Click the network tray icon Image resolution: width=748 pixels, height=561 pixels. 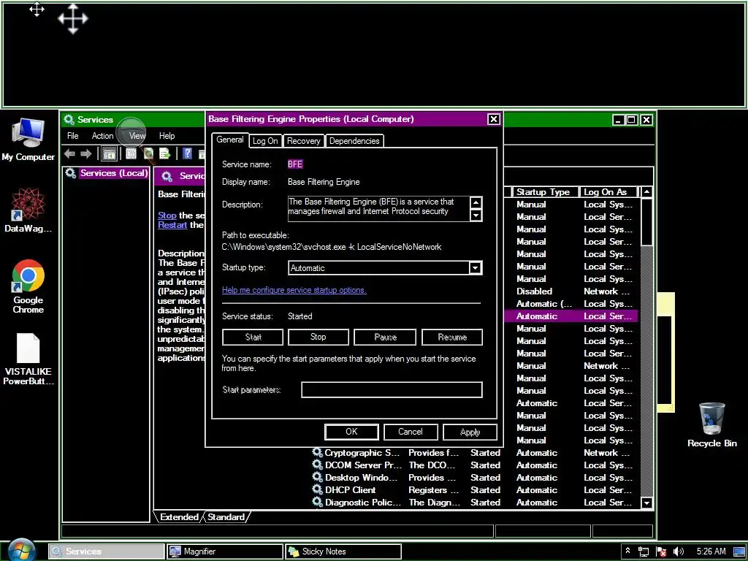click(x=643, y=552)
